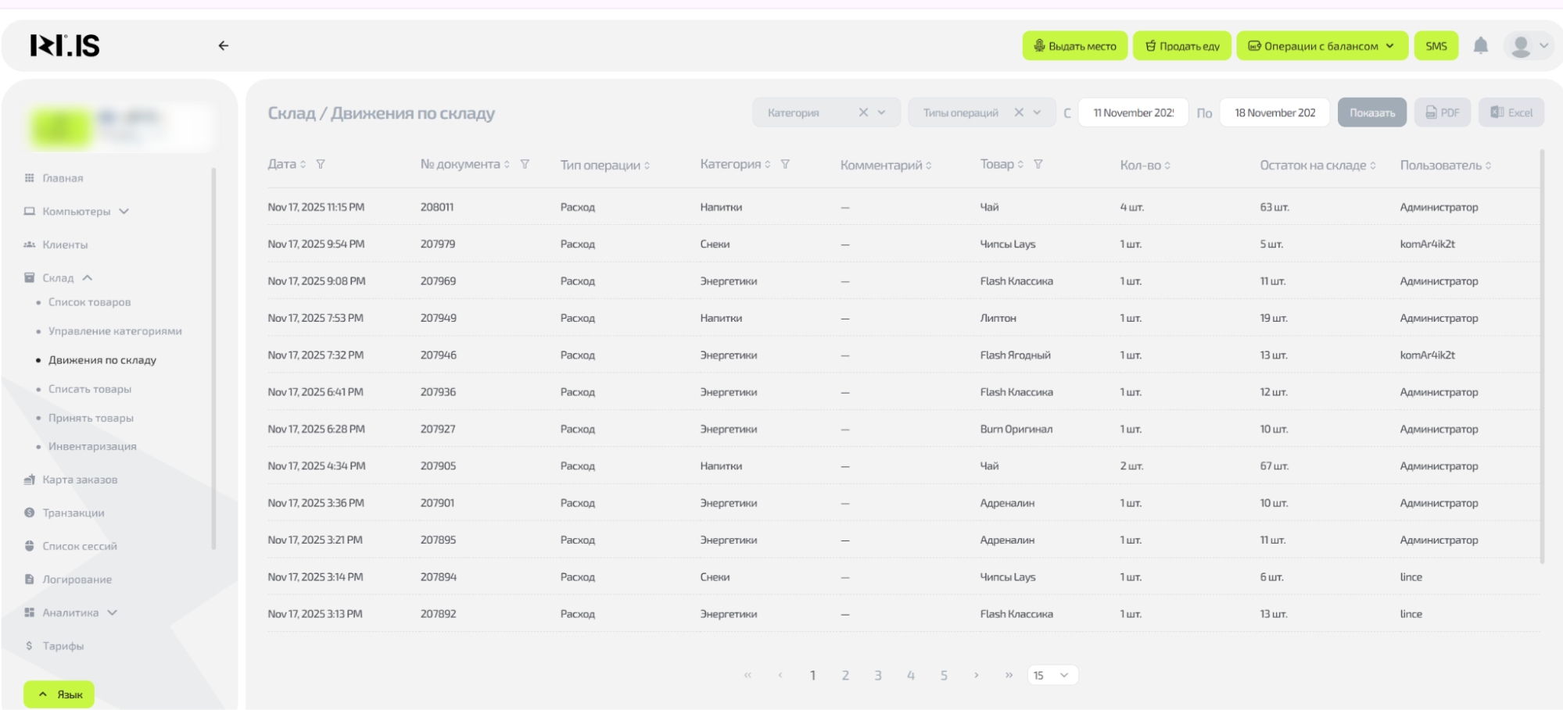Sort by Кол-во column header
1563x710 pixels.
click(x=1145, y=166)
